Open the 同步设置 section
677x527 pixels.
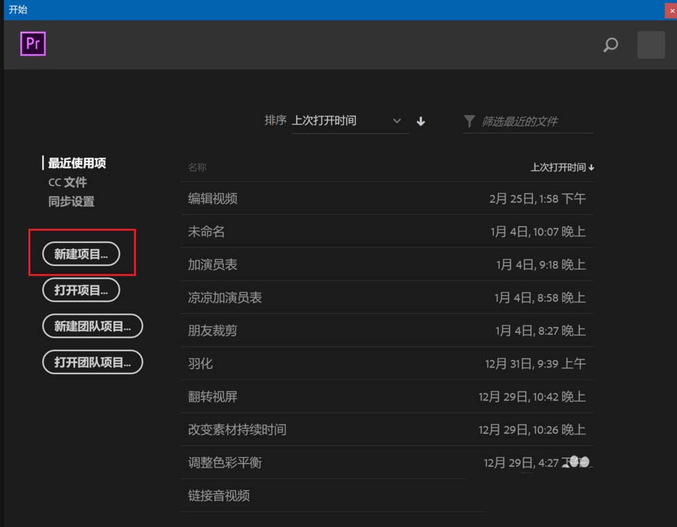coord(70,201)
